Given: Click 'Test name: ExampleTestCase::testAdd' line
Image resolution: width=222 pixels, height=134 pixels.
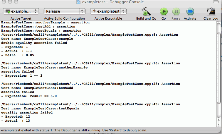Looking at the screenshot, I should click(x=37, y=88).
